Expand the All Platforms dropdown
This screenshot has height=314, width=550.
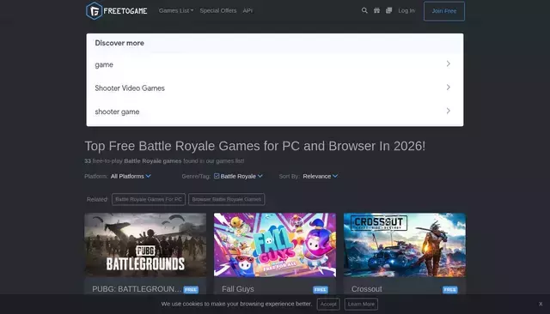coord(131,176)
